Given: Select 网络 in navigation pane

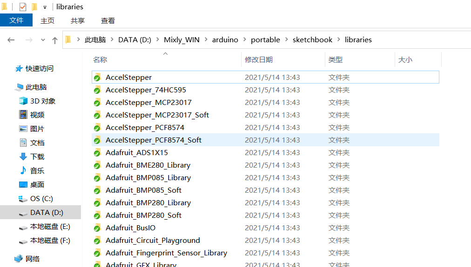Looking at the screenshot, I should coord(33,259).
